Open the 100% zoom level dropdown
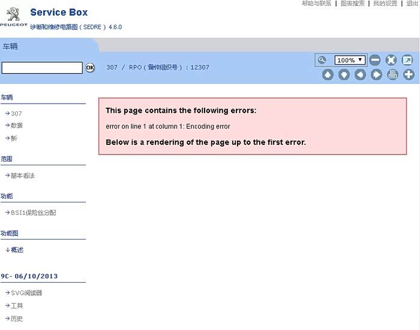Screen dimensions: 420x330 pyautogui.click(x=350, y=60)
